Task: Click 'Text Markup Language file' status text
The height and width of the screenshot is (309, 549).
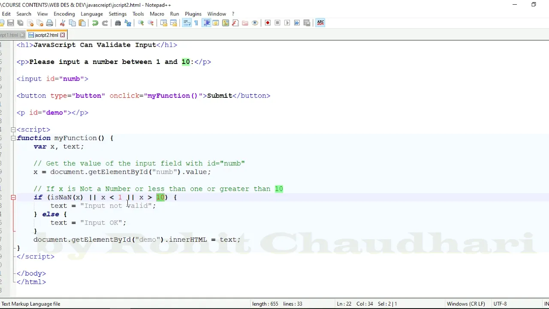Action: [31, 304]
